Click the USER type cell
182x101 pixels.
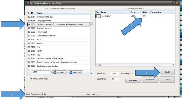click(x=136, y=16)
